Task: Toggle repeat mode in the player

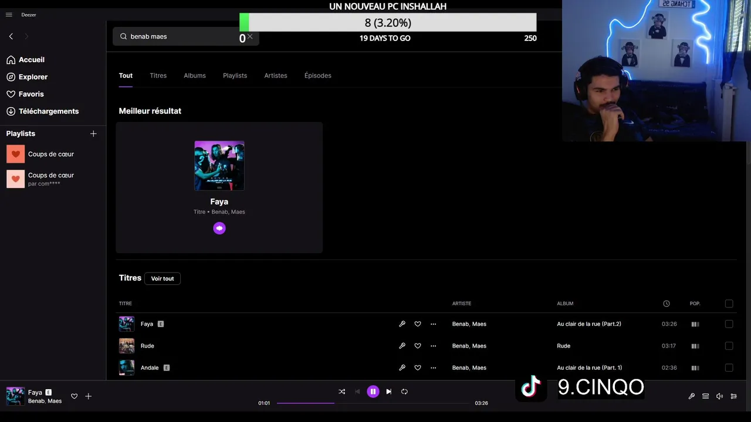Action: point(404,392)
